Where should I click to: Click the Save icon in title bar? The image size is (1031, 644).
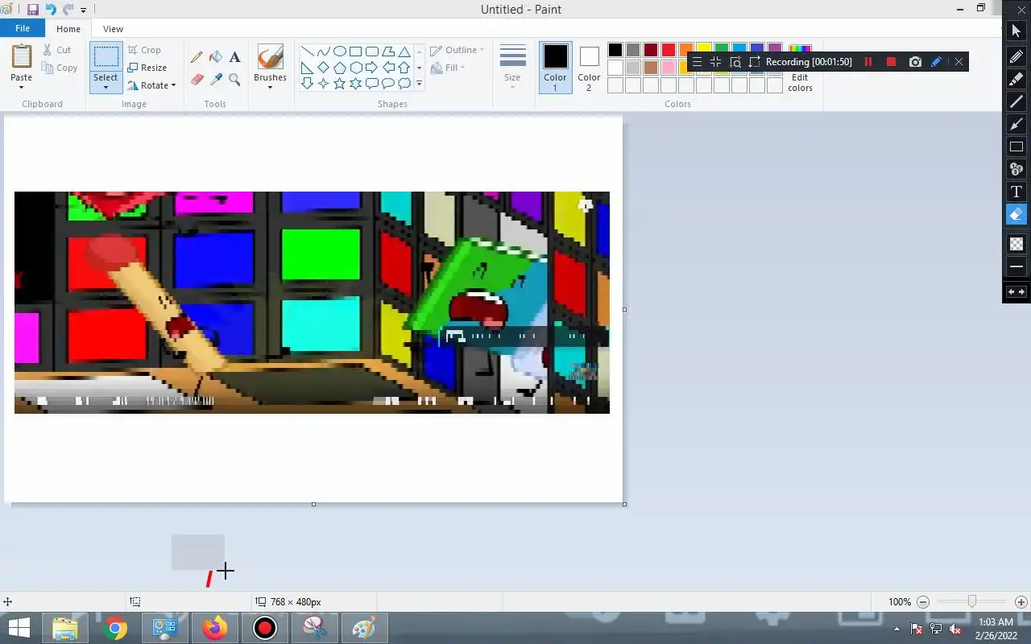click(x=33, y=10)
